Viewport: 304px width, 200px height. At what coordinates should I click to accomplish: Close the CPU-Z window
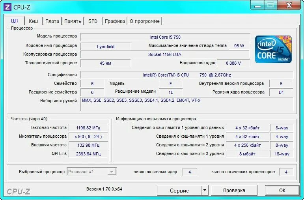coord(289,5)
